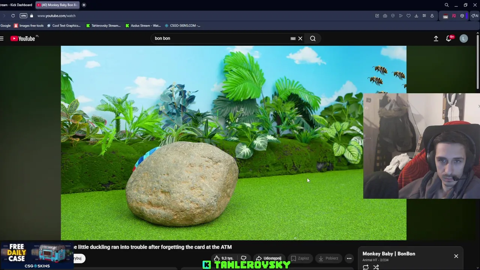
Task: Click the Pobierz download button
Action: click(x=328, y=258)
